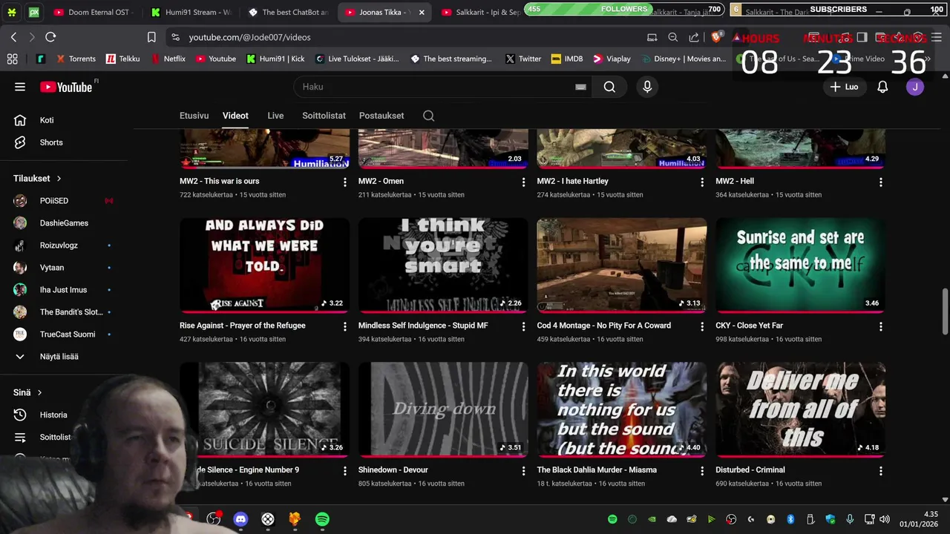Reload the page in the browser

[50, 37]
